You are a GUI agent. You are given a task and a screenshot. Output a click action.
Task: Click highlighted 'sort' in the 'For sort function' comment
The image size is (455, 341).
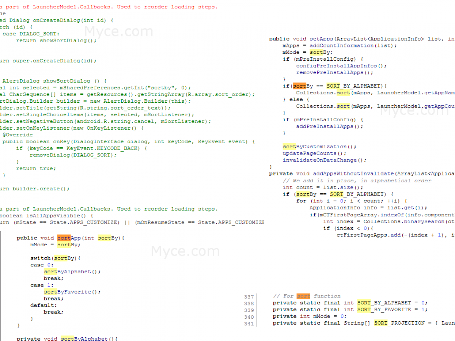pyautogui.click(x=303, y=296)
